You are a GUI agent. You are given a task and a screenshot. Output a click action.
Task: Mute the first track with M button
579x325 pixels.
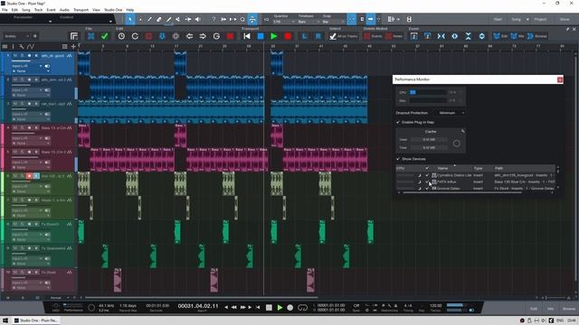(15, 56)
